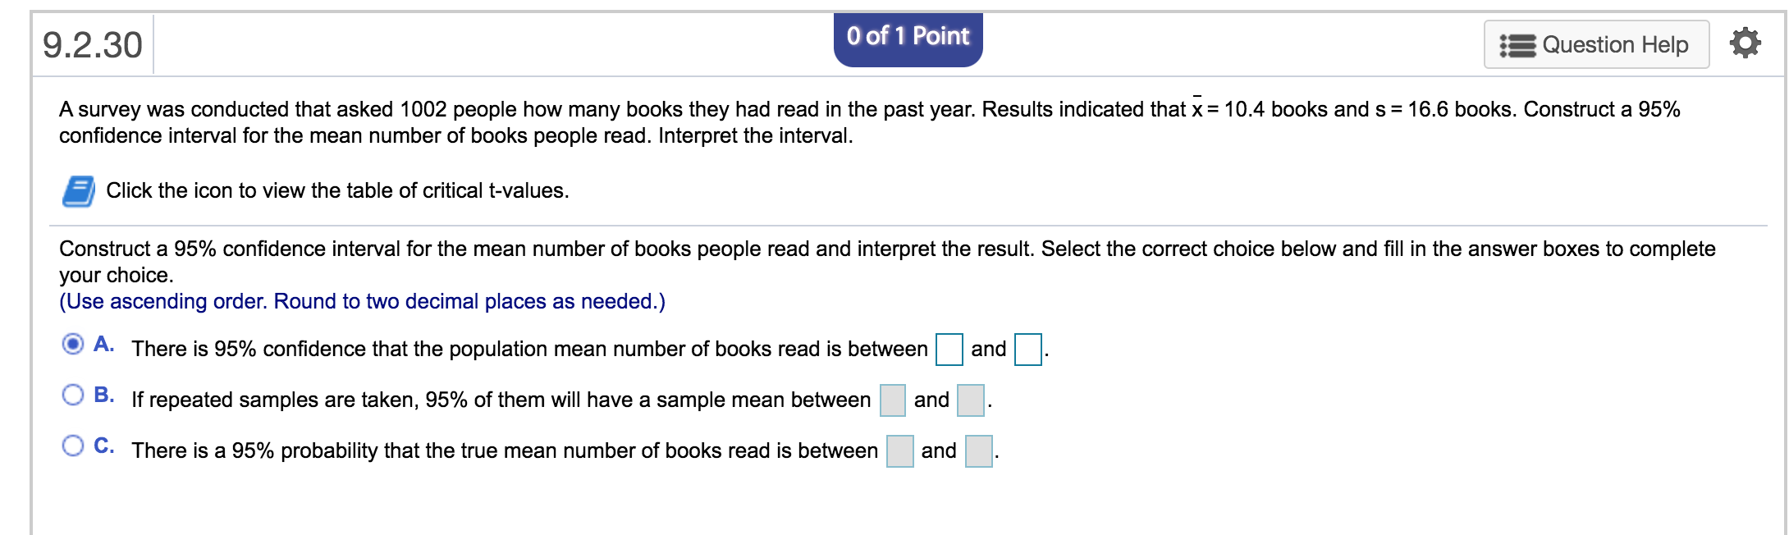1789x535 pixels.
Task: Click the first answer box in choice C
Action: click(899, 451)
